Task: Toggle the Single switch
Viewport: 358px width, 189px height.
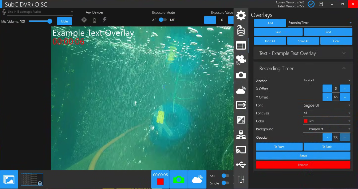Action: (x=225, y=183)
